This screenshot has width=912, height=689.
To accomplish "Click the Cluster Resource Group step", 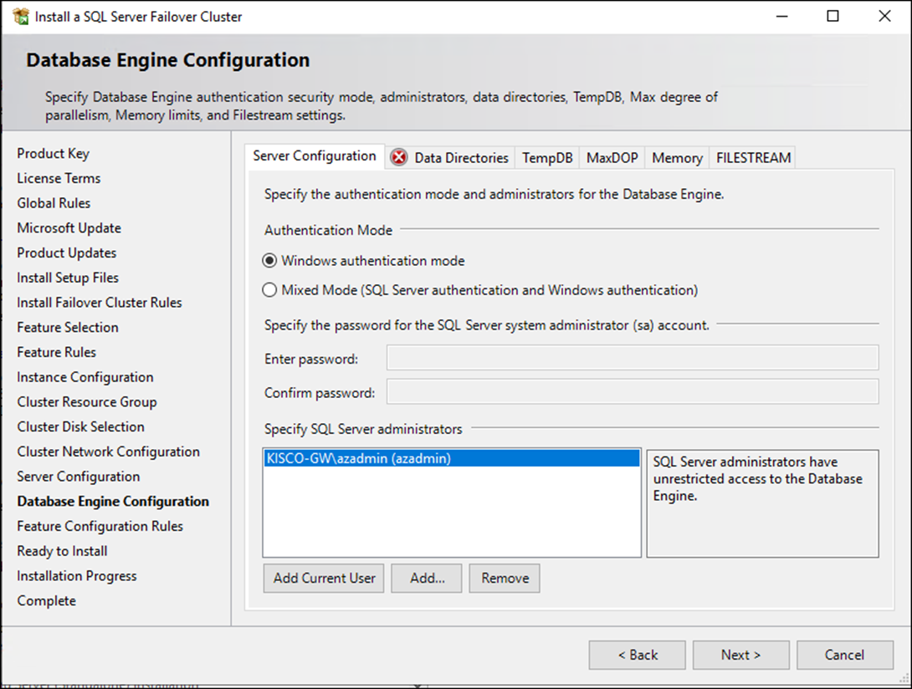I will click(x=87, y=401).
